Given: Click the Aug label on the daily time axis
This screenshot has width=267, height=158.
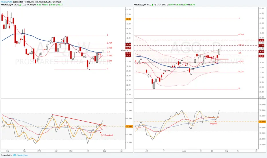Looking at the screenshot, I should [184, 151].
